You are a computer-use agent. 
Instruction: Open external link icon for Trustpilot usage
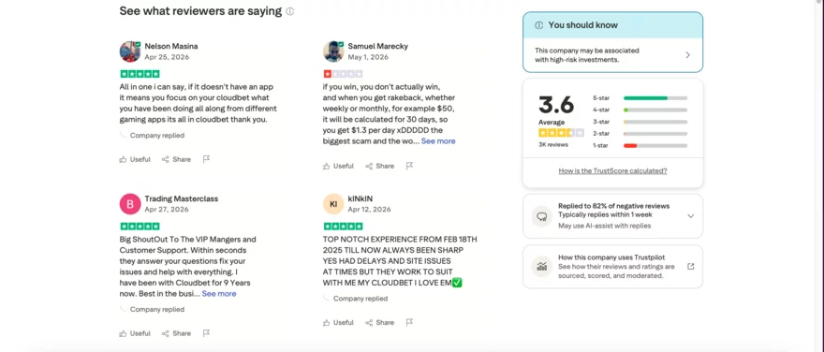pos(690,267)
